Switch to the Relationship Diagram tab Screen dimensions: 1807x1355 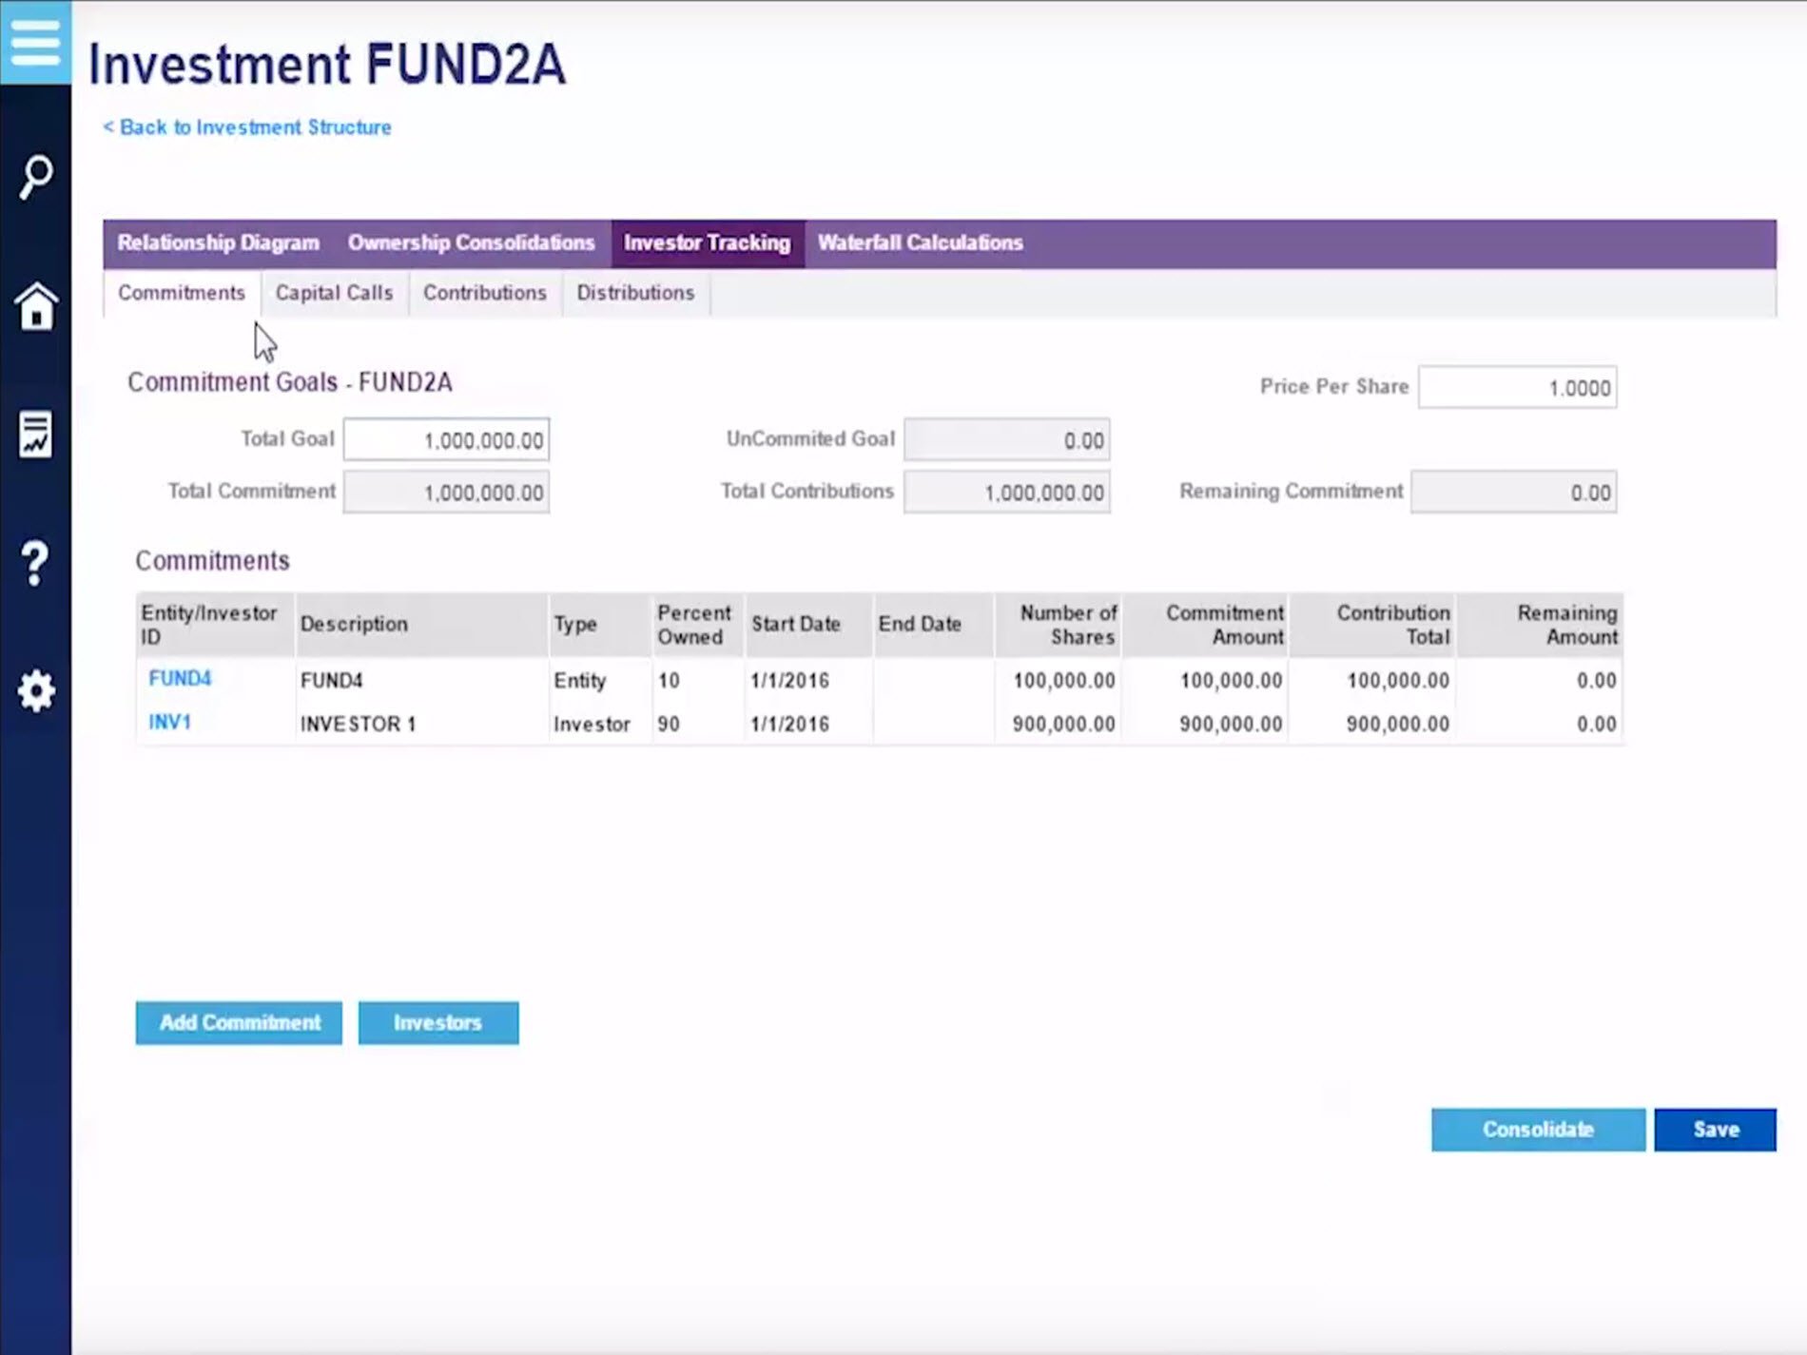click(x=218, y=242)
